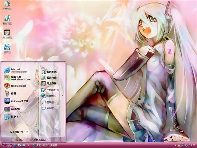Expand 所有程序(P) all programs list

coord(19,132)
